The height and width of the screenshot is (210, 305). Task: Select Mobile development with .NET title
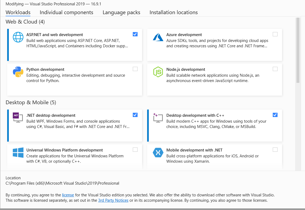194,150
